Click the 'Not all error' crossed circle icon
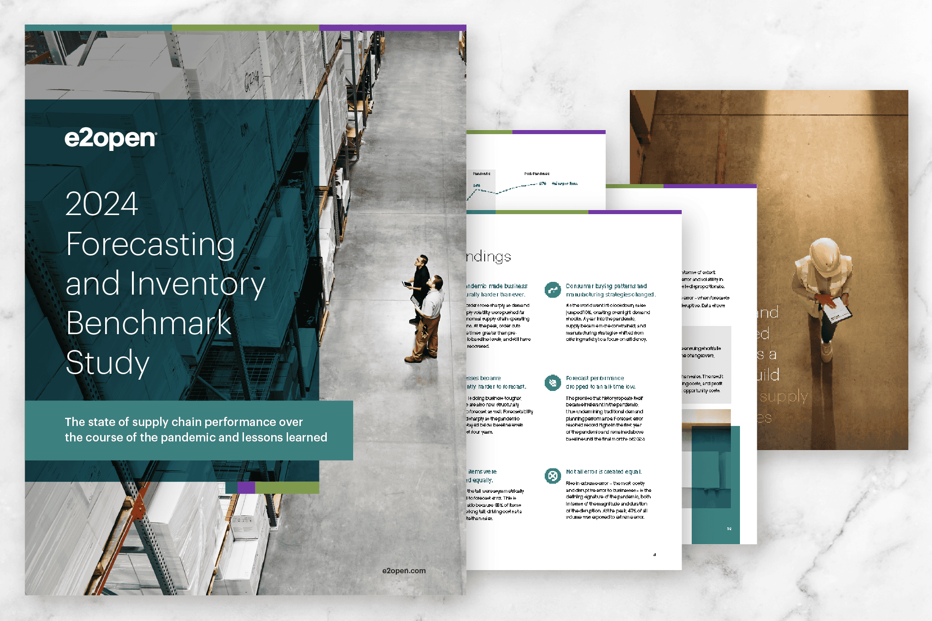This screenshot has height=621, width=932. click(552, 476)
